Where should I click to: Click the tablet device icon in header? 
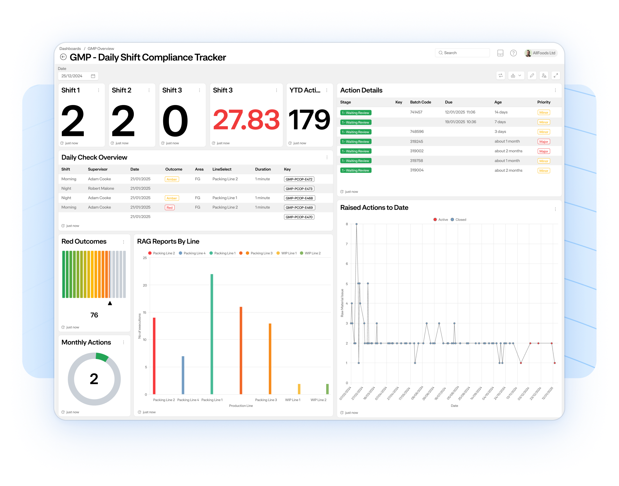(x=500, y=53)
